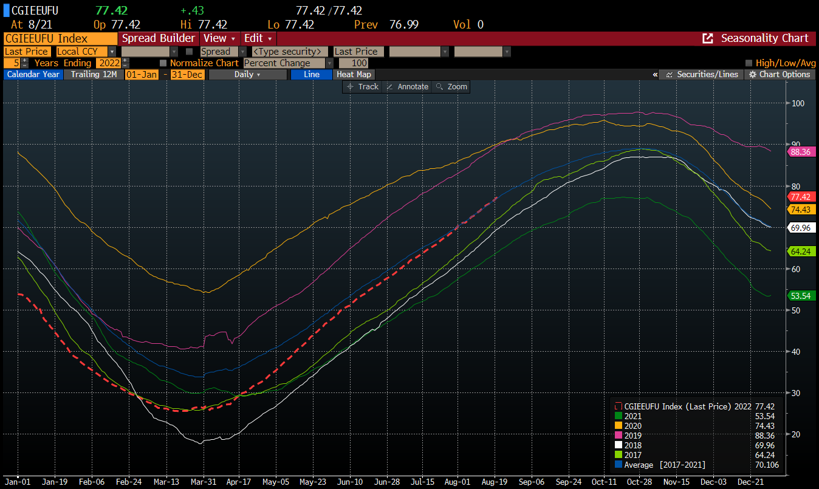This screenshot has width=819, height=489.
Task: Click the Seasonality Chart pop-out icon
Action: coord(708,38)
